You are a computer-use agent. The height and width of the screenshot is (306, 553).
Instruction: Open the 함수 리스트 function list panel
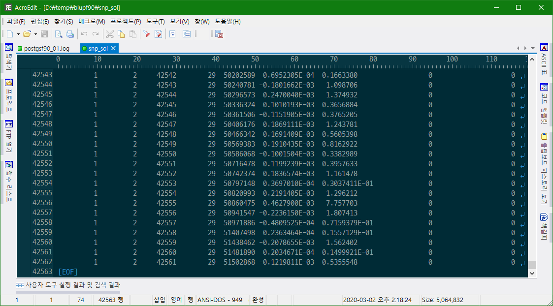(9, 182)
